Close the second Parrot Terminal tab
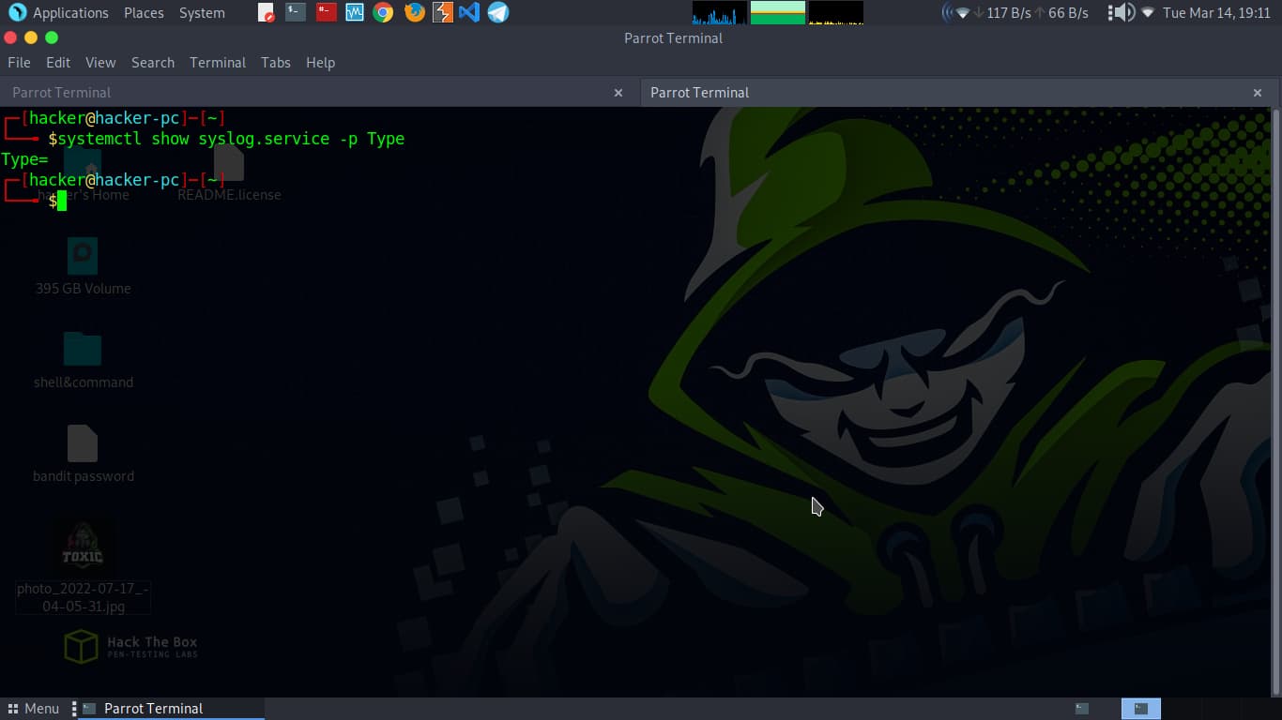The image size is (1282, 720). pos(1257,93)
